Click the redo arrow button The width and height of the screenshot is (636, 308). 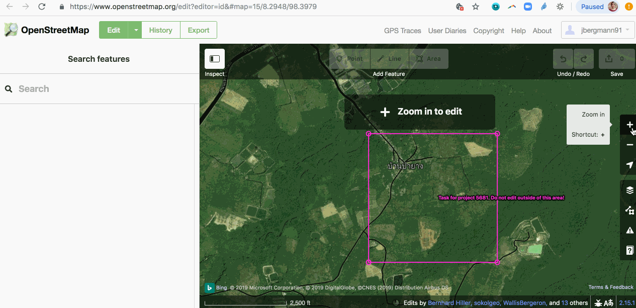[x=584, y=59]
